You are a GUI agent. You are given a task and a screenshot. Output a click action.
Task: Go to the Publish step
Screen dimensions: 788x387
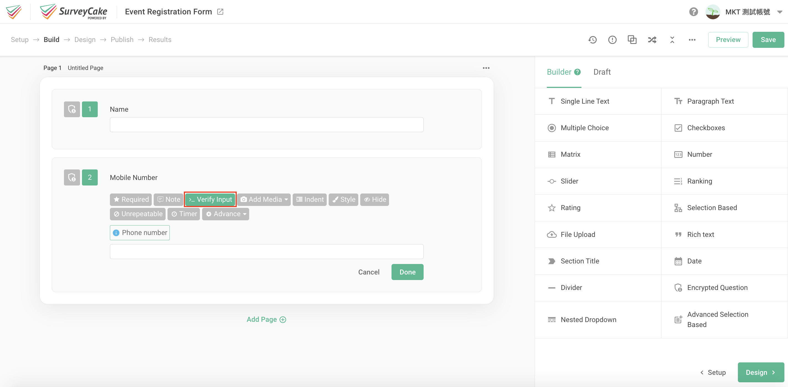pyautogui.click(x=122, y=40)
